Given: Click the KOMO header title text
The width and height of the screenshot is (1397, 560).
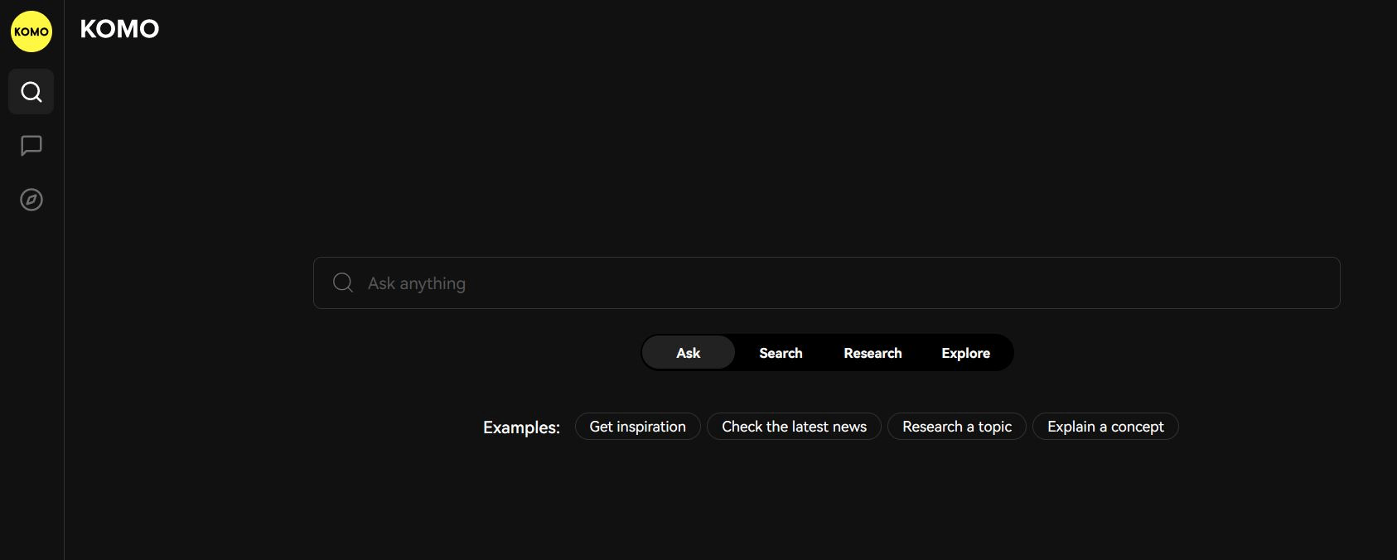Looking at the screenshot, I should point(119,29).
